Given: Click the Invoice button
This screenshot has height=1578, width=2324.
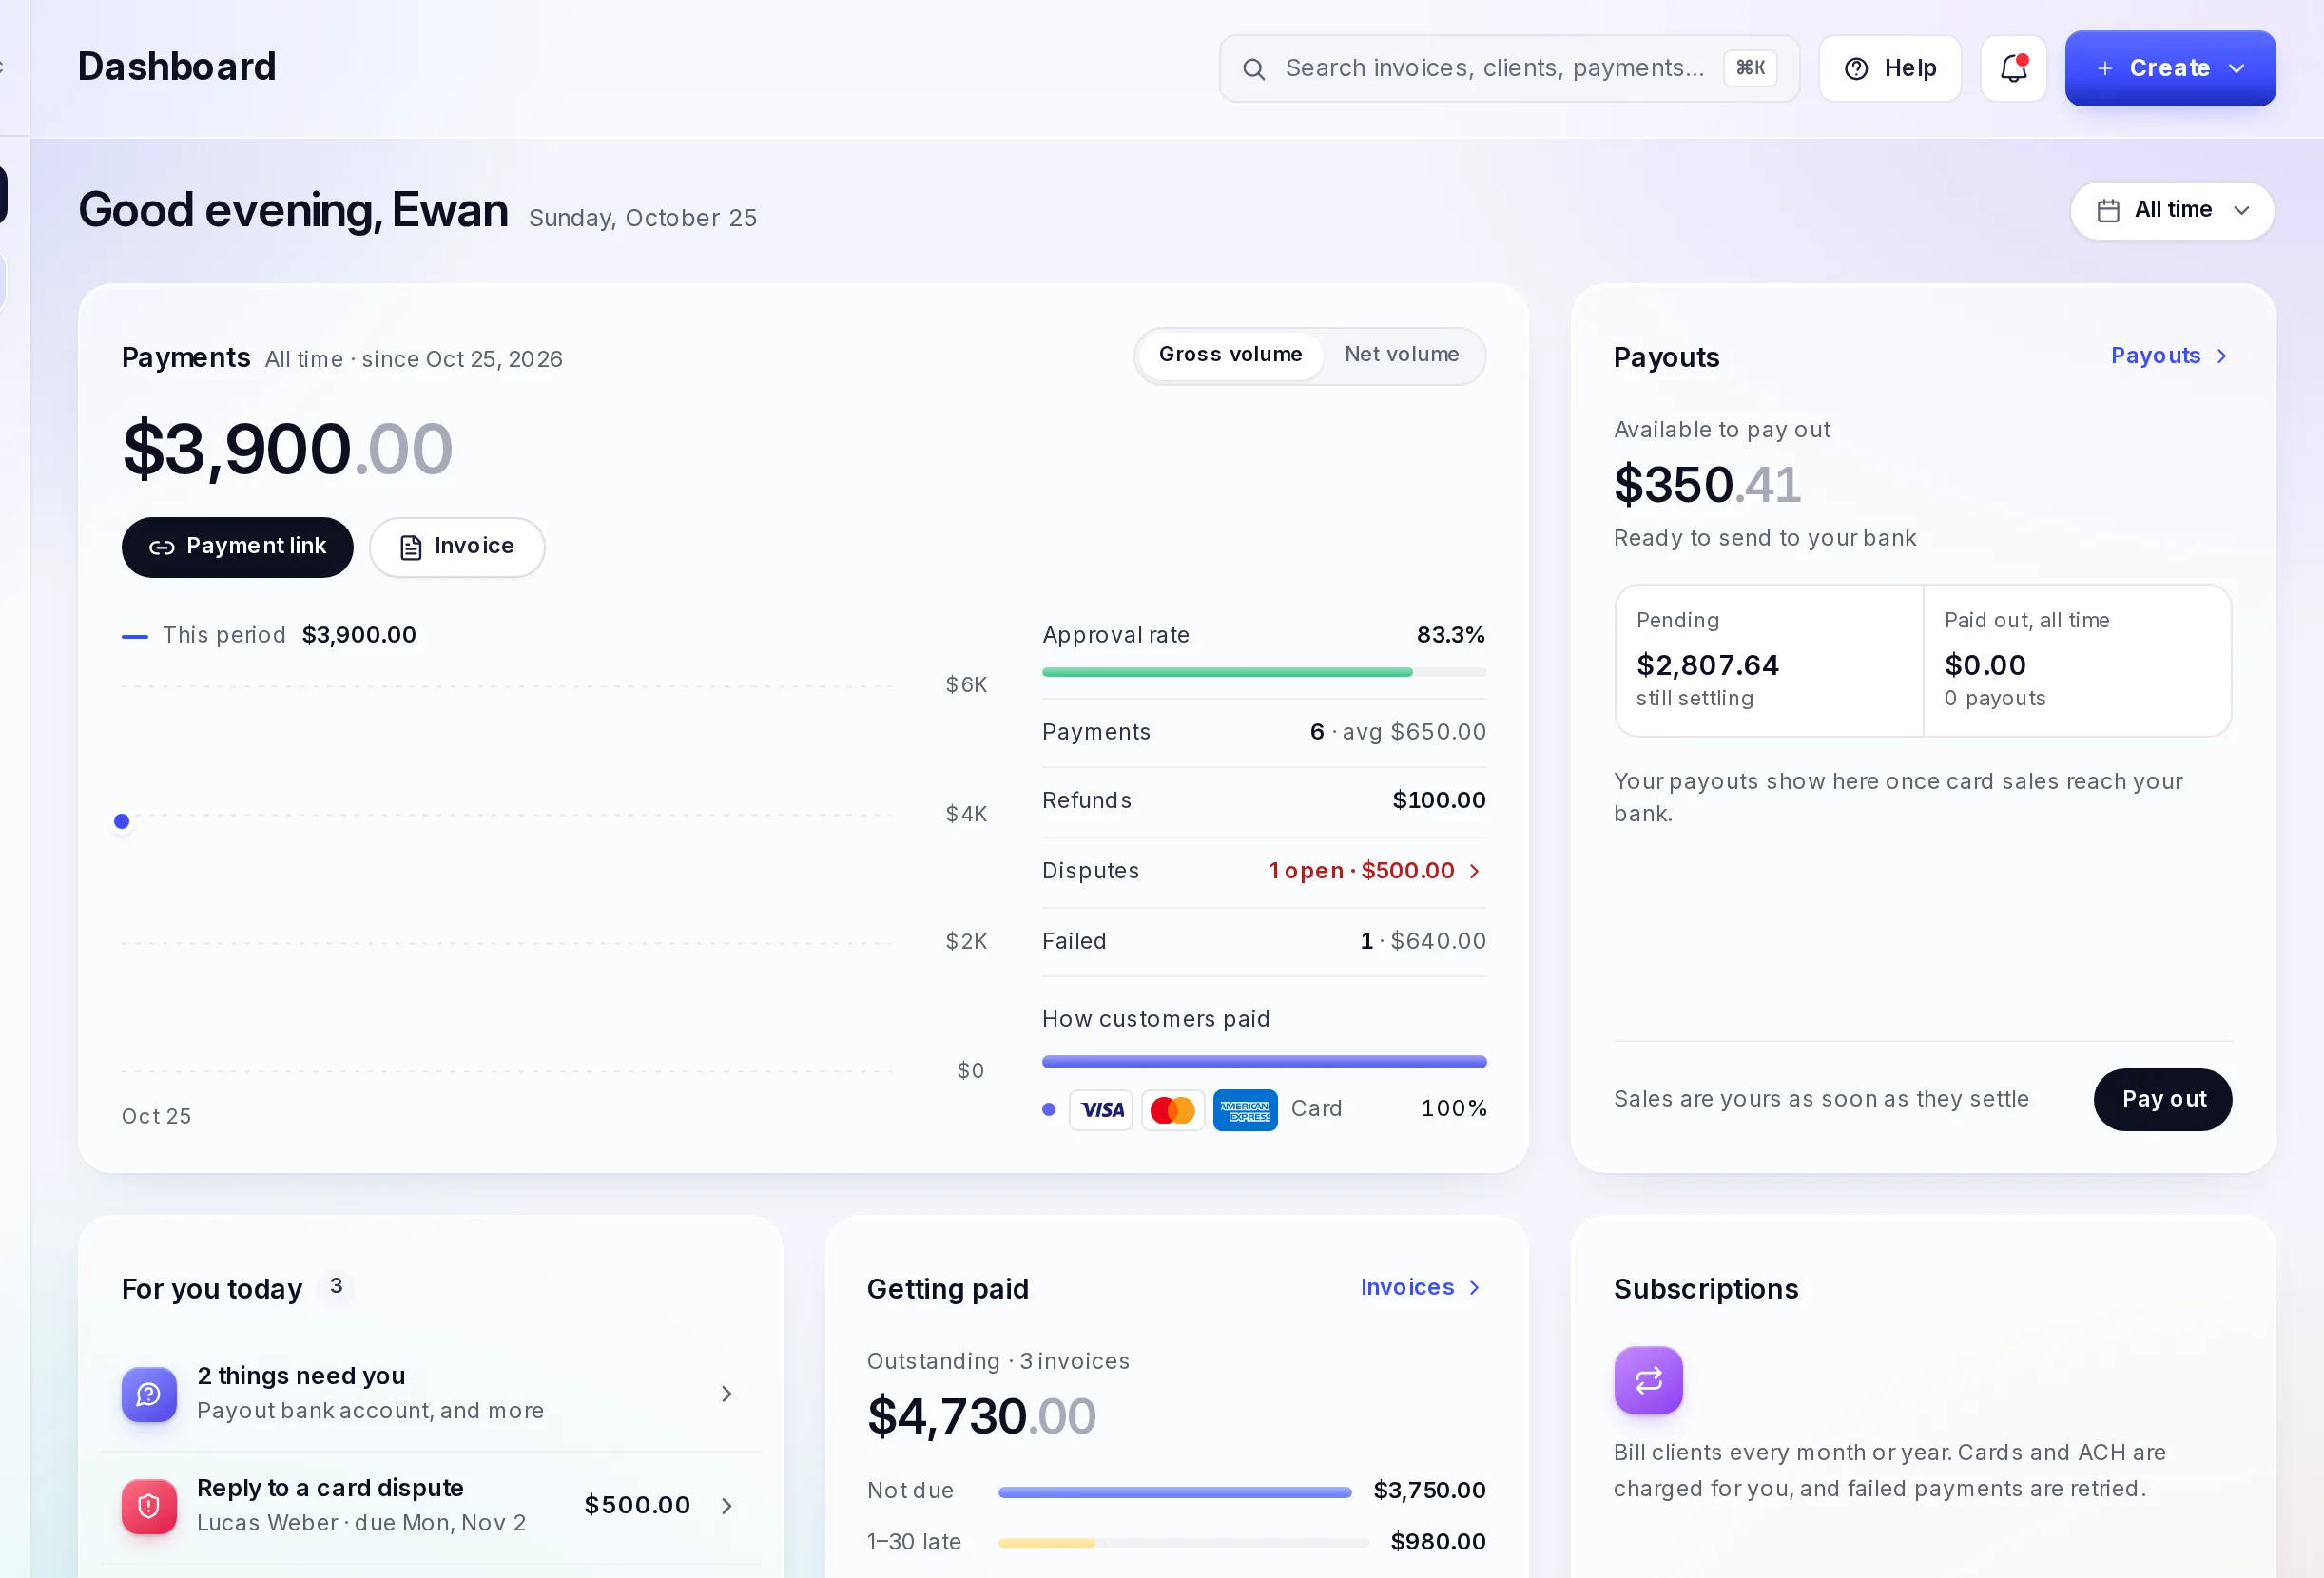Looking at the screenshot, I should click(457, 547).
